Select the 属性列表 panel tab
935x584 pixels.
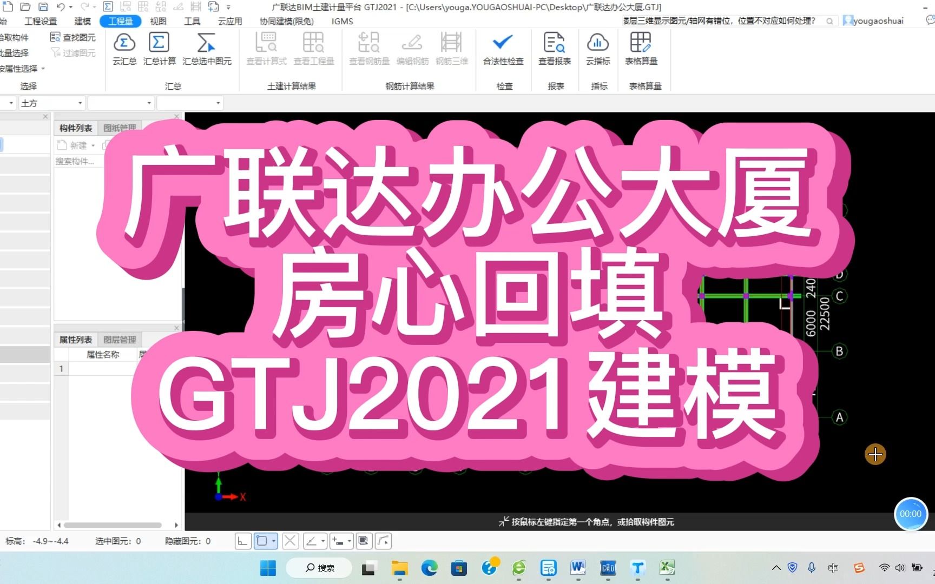pos(76,340)
